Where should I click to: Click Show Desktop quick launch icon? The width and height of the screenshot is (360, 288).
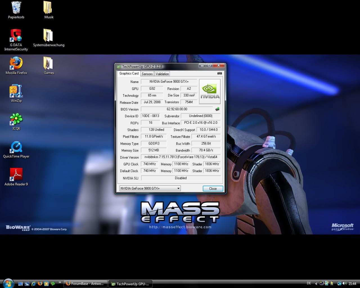click(x=20, y=284)
